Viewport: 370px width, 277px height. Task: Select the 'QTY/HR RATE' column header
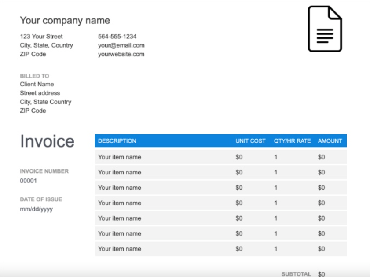point(292,141)
